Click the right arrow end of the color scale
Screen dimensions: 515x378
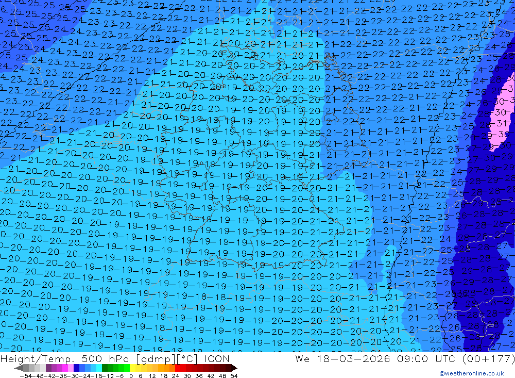coord(234,368)
